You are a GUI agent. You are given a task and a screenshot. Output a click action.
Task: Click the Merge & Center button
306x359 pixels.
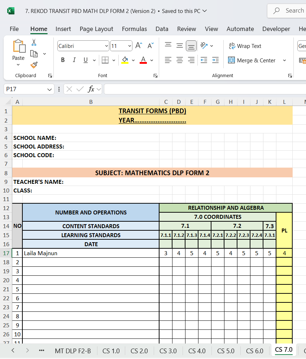[252, 61]
